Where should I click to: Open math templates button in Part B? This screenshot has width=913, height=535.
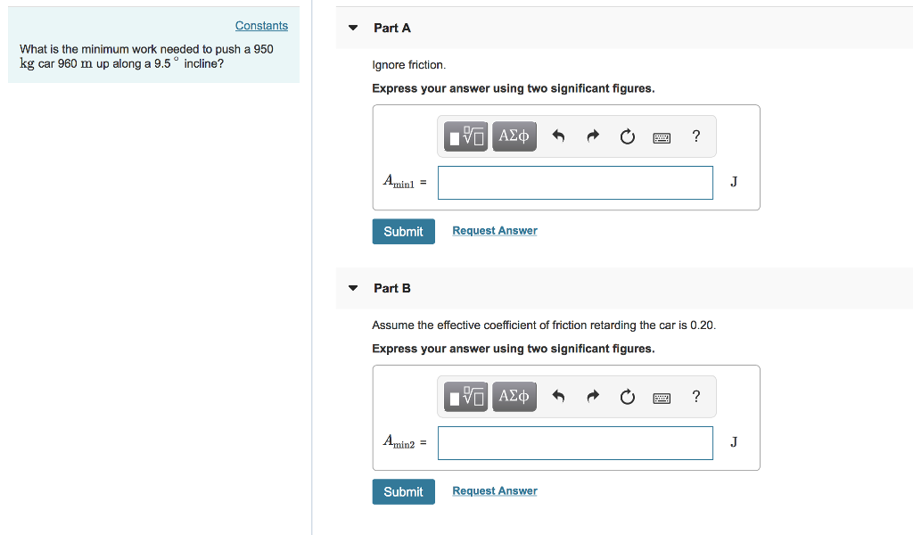coord(465,397)
